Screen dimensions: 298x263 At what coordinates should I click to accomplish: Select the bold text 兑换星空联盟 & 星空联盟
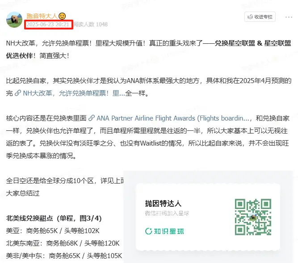click(x=253, y=43)
